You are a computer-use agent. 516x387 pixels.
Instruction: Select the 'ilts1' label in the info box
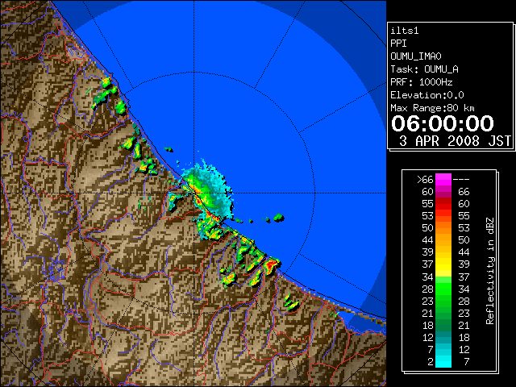405,31
